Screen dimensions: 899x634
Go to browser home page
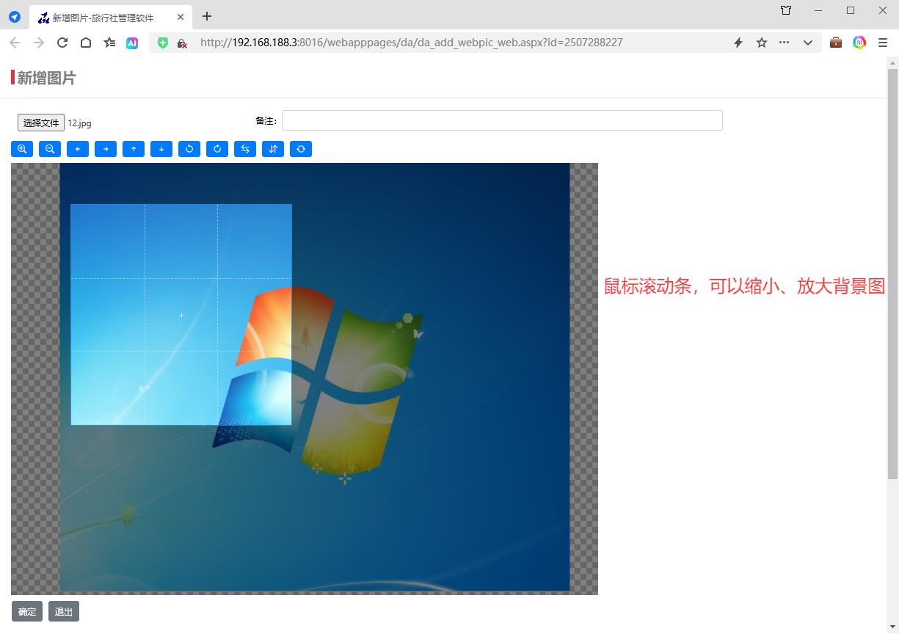coord(86,43)
